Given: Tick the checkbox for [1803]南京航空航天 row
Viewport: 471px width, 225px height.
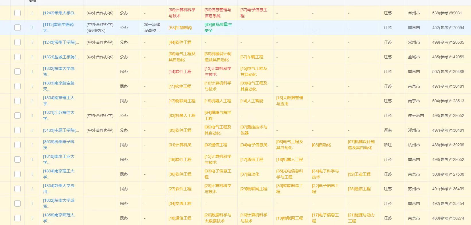Looking at the screenshot, I should click(18, 86).
